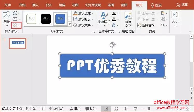Expand the text effects dropdown arrow
This screenshot has width=194, height=112.
(x=118, y=25)
